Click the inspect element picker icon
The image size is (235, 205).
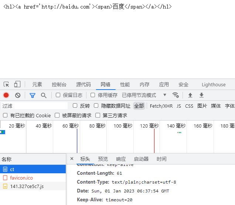[x=6, y=84]
